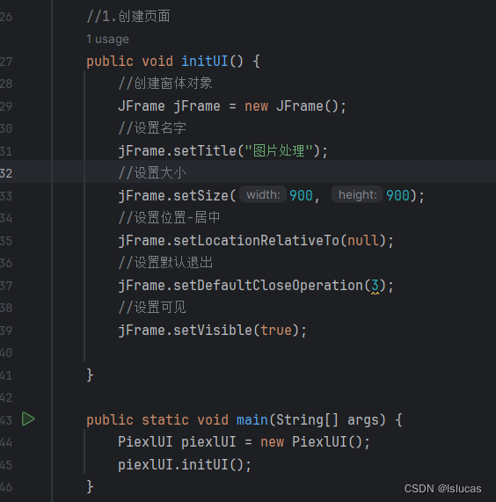The image size is (496, 502).
Task: Click the 'static' keyword on line 43
Action: (165, 419)
